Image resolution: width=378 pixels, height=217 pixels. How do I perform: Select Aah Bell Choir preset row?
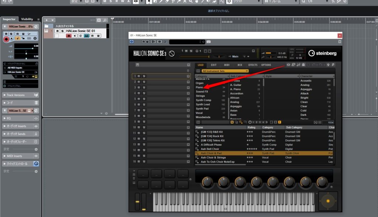pyautogui.click(x=264, y=149)
